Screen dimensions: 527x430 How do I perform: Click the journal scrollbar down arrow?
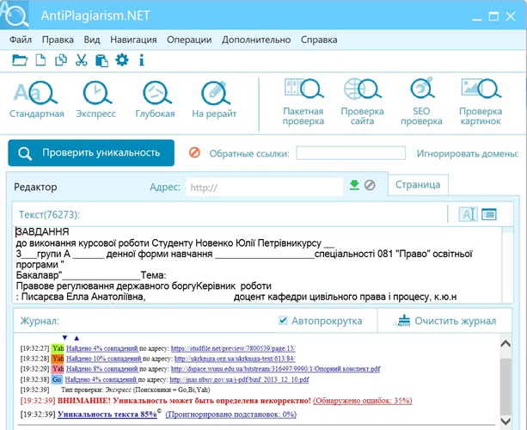click(506, 421)
